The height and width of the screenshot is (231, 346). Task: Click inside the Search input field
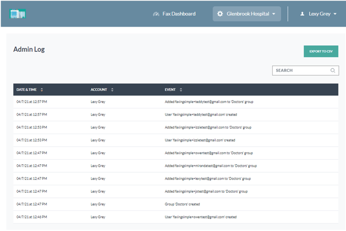coord(300,71)
